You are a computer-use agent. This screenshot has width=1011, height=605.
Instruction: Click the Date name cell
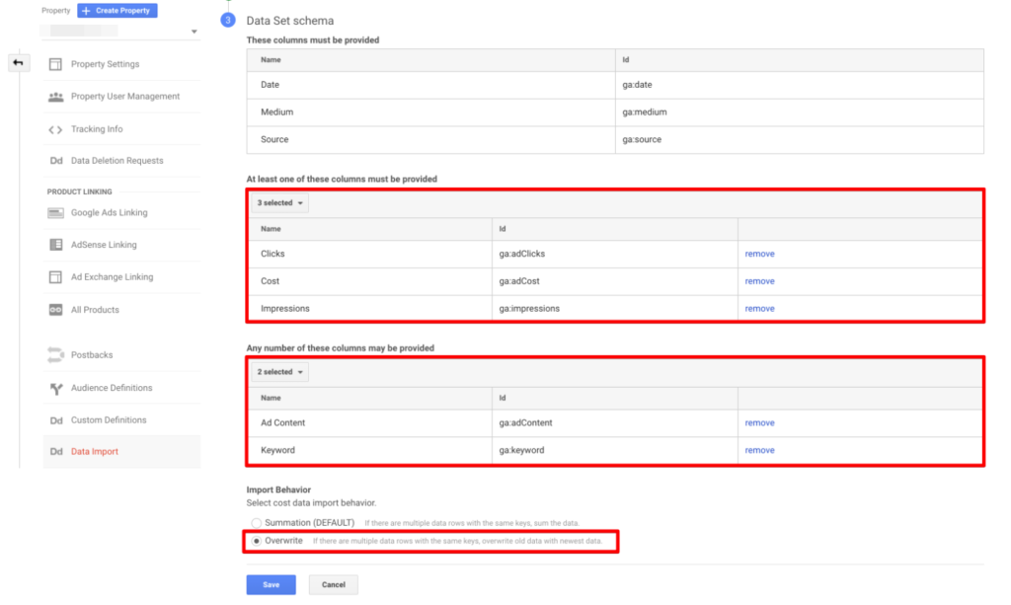point(430,85)
